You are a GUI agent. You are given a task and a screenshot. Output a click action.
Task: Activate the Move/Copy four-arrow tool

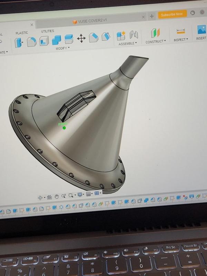click(81, 38)
